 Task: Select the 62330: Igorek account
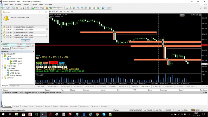pos(17,61)
